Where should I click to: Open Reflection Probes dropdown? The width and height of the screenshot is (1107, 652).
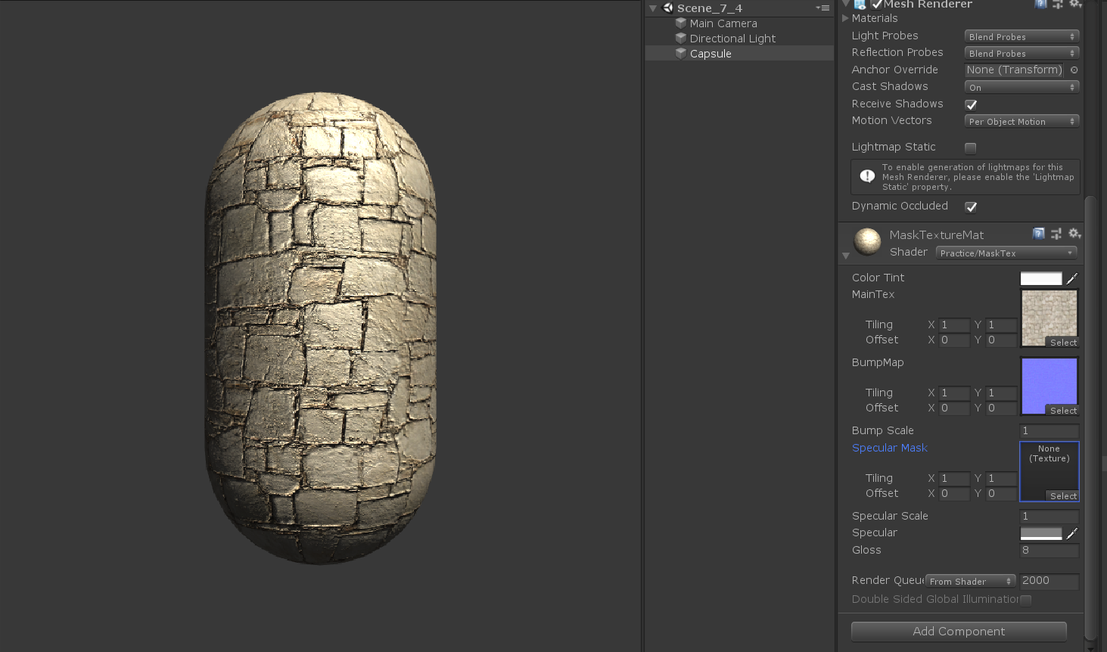pos(1021,53)
